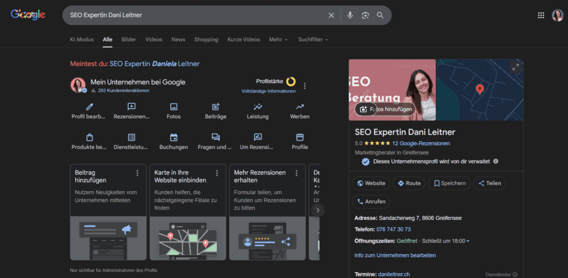Open the Fotos icon
Screen dimensions: 568x278
(174, 107)
